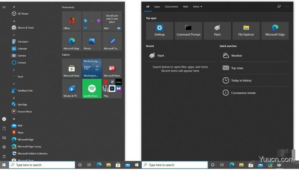Open the Microsoft Store tile under Explore

click(72, 68)
